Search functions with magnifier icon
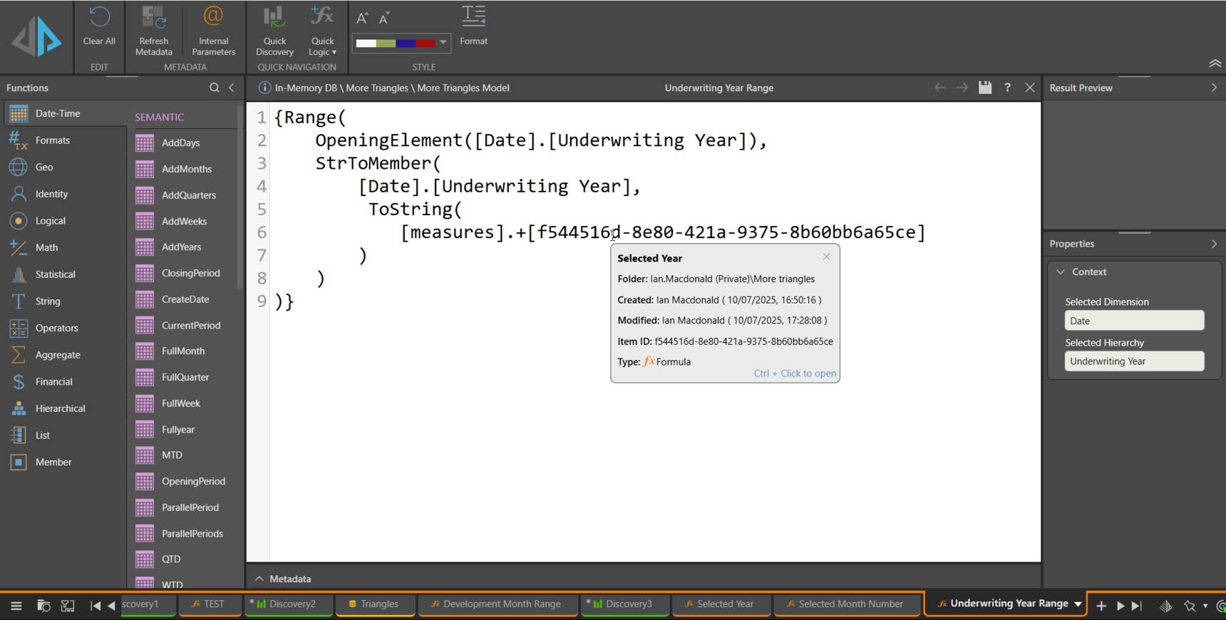 pos(215,88)
